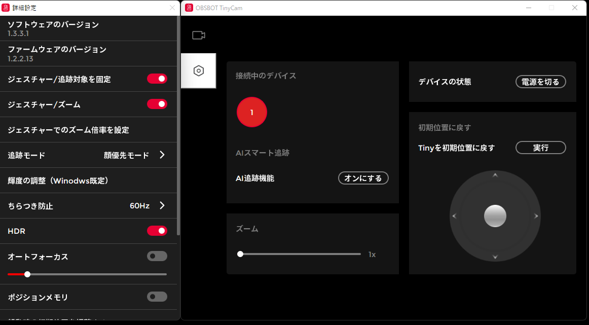Pan camera left with joystick left arrow
This screenshot has height=325, width=589.
tap(454, 216)
